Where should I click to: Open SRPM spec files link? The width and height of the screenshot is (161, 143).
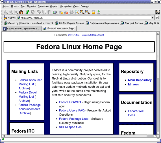70,127
